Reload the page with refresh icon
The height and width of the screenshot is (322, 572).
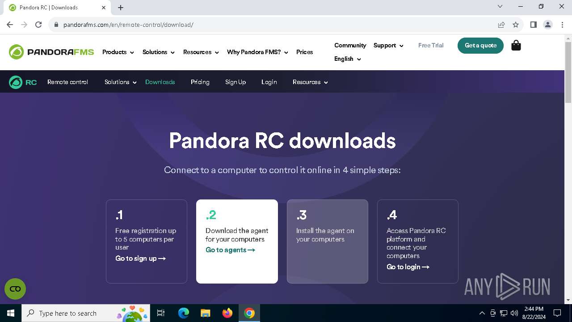(x=38, y=25)
